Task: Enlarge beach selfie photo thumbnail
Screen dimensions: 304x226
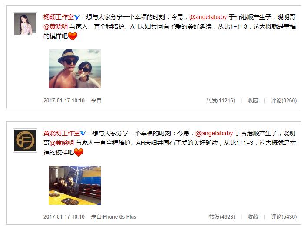Action: click(x=75, y=69)
